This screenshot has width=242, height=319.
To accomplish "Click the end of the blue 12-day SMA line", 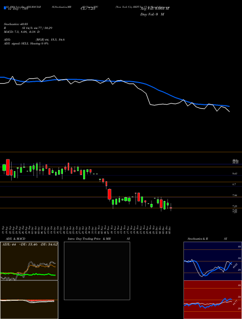I will (x=229, y=106).
